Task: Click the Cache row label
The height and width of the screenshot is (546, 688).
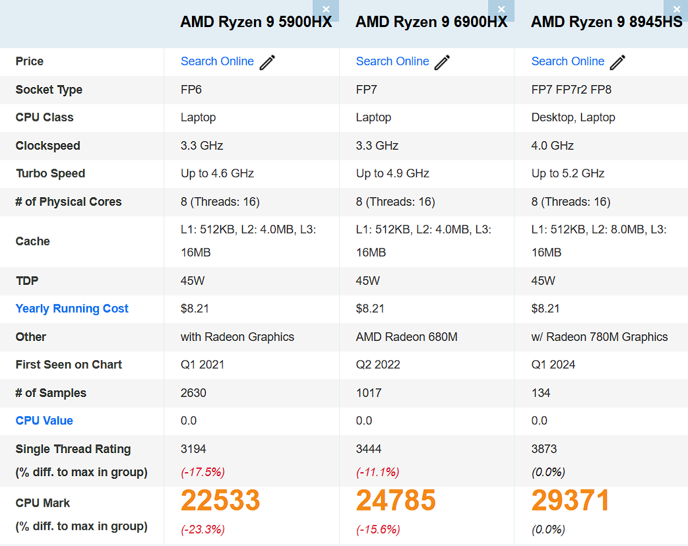Action: tap(32, 241)
